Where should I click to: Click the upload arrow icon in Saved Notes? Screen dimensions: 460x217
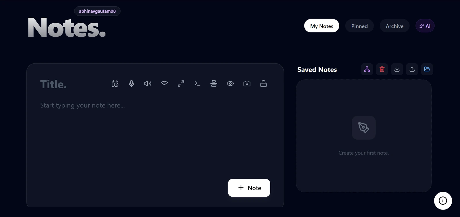coord(412,69)
